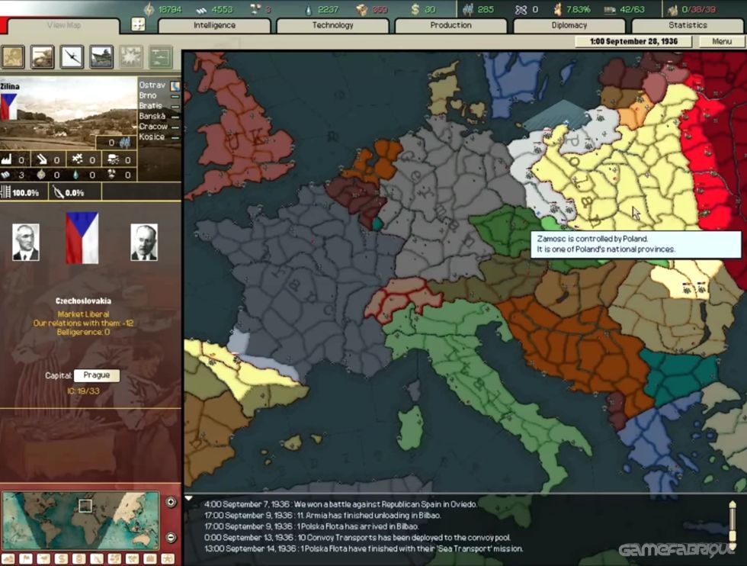Click the Prague capital button

97,375
